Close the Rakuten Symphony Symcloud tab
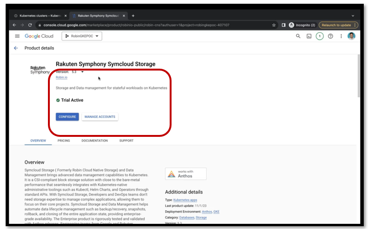This screenshot has height=229, width=368. tap(124, 16)
